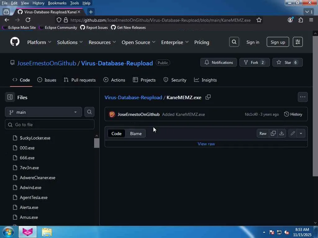Go to the Issues tab
Image resolution: width=318 pixels, height=238 pixels.
(47, 80)
